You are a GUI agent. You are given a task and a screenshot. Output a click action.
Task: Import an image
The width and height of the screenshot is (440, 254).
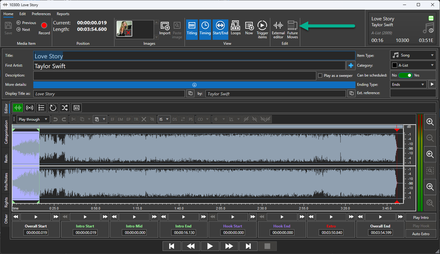click(x=165, y=28)
